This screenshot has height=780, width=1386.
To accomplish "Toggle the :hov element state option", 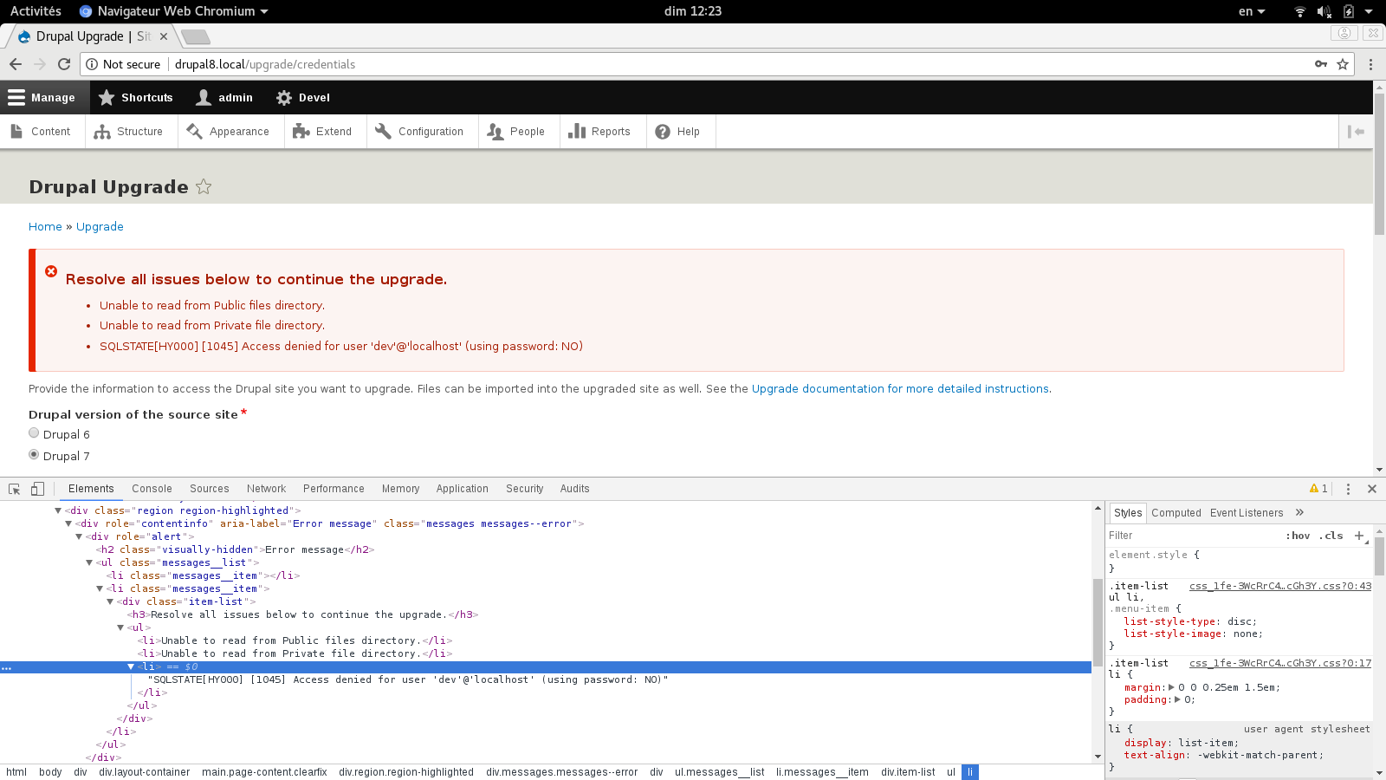I will click(x=1298, y=536).
